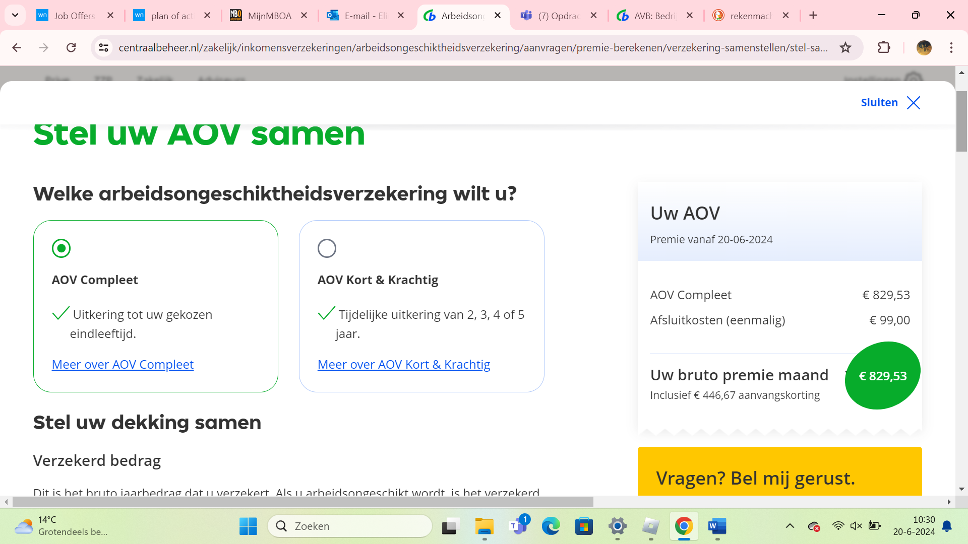
Task: Open the Meer over AOV Compleet link
Action: pos(123,364)
